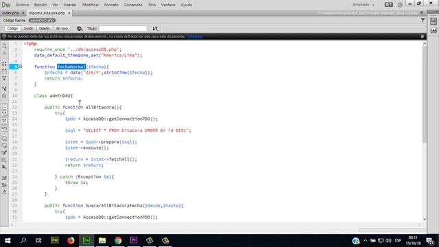Select the imprimir_bitacora.php tab
Image resolution: width=439 pixels, height=247 pixels.
tap(47, 13)
